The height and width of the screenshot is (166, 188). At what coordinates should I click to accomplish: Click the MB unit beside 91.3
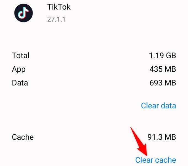point(170,137)
